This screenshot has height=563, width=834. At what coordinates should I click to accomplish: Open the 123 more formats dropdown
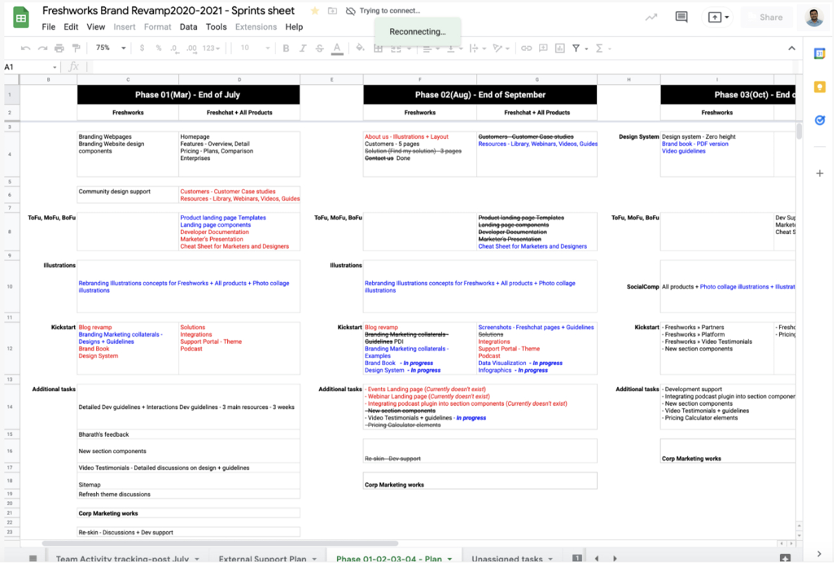211,48
